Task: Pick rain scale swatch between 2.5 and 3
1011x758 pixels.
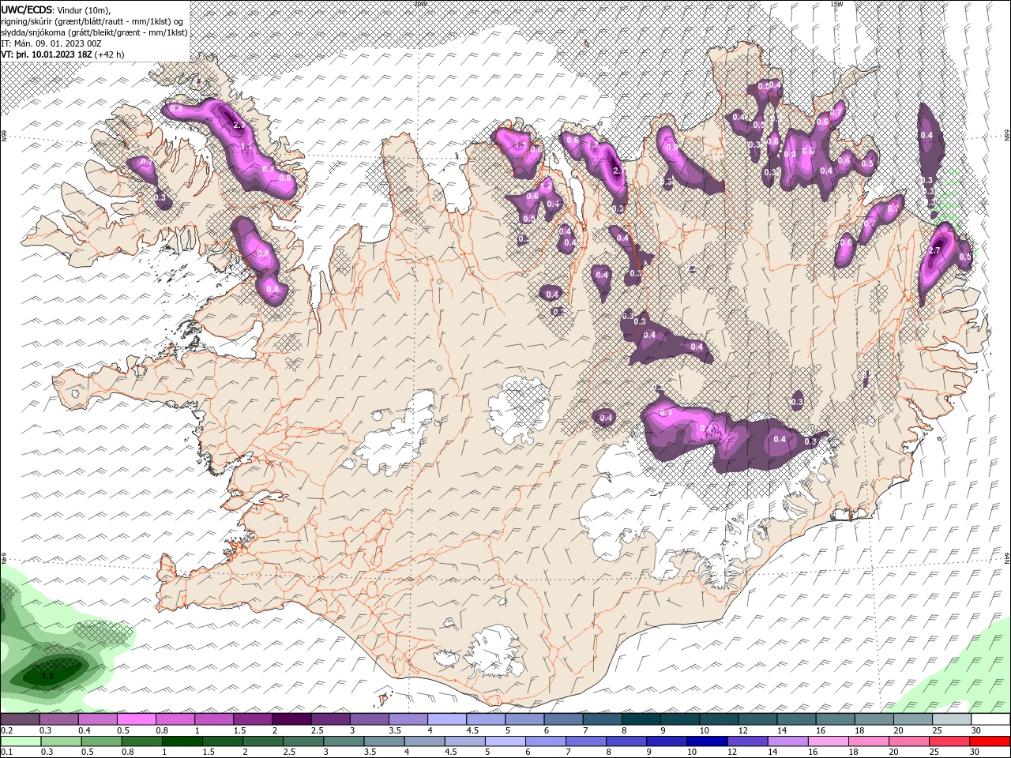Action: click(303, 741)
